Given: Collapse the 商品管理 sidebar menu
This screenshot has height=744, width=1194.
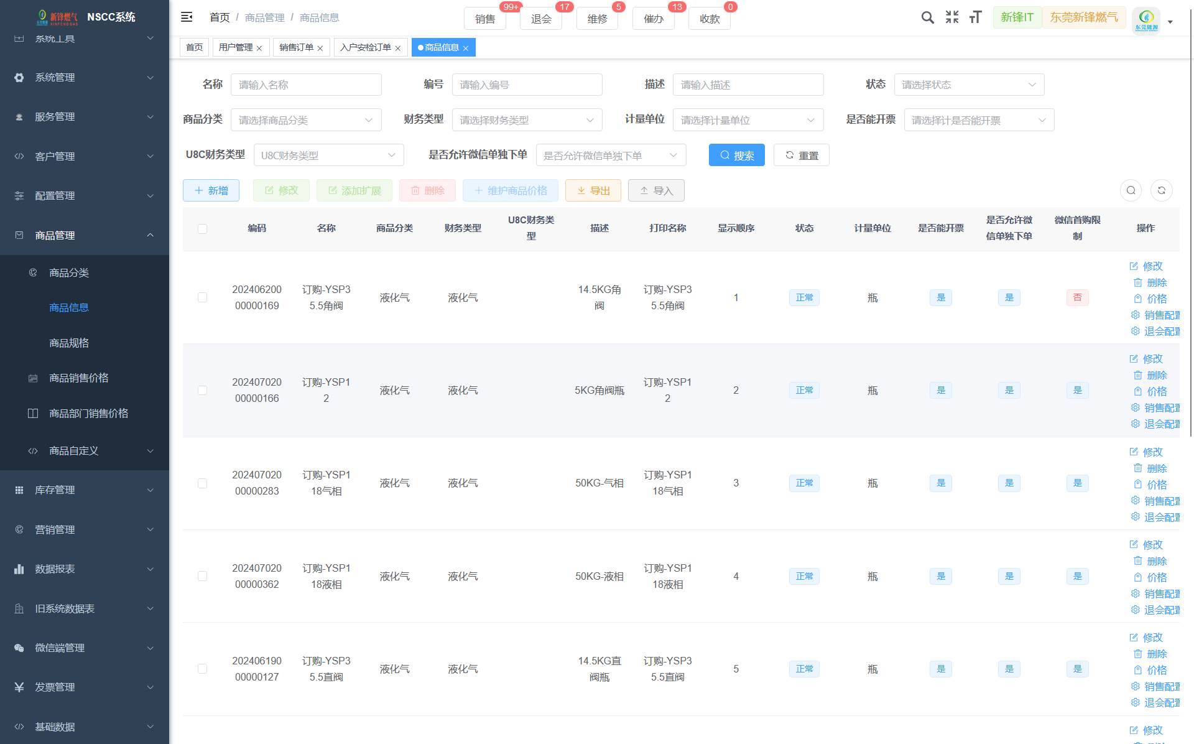Looking at the screenshot, I should [x=85, y=235].
